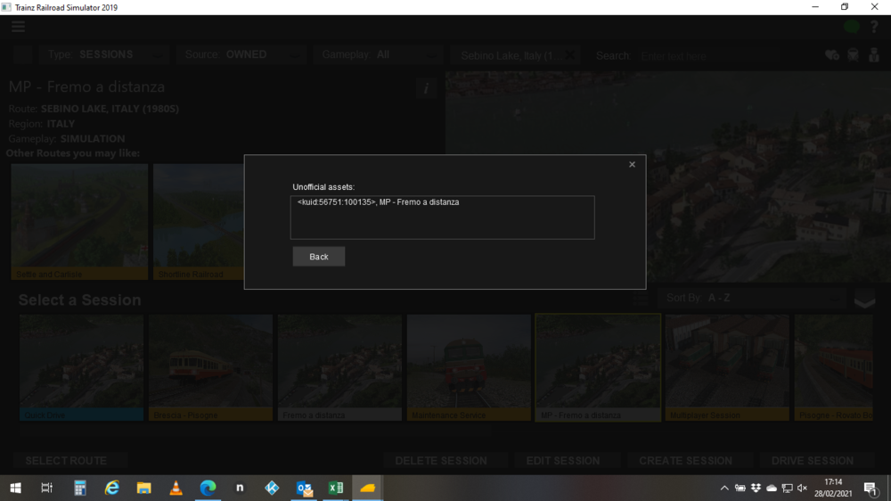
Task: Remove the Sebino Lake, Italy filter
Action: click(569, 55)
